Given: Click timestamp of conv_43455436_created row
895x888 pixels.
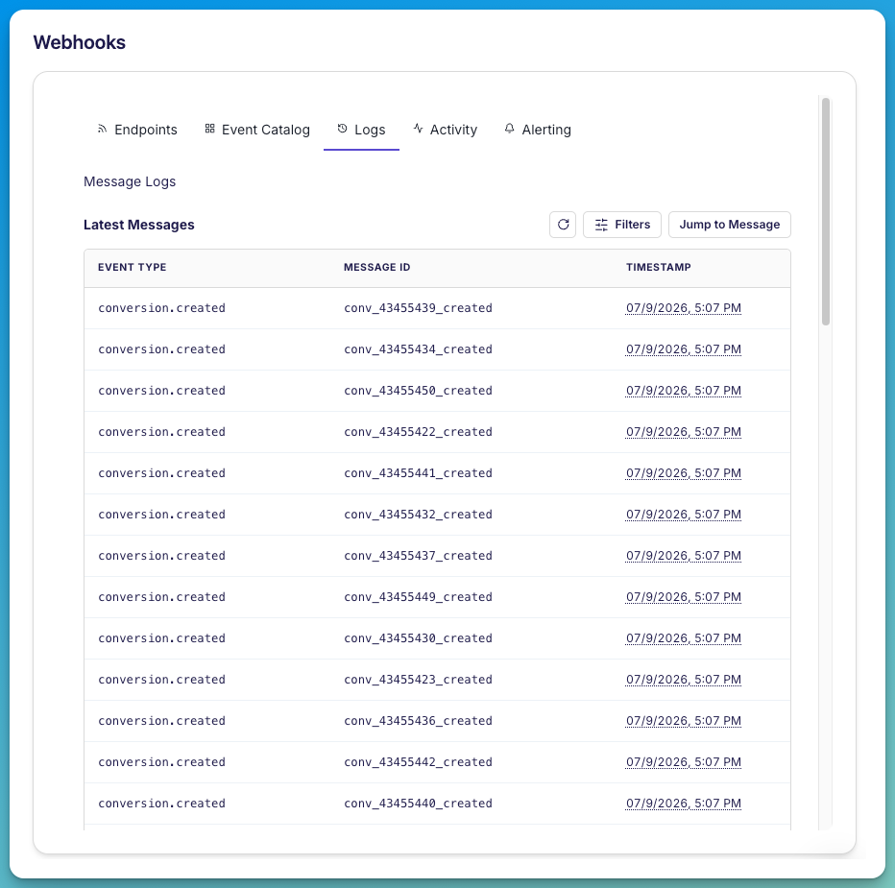Looking at the screenshot, I should 683,721.
